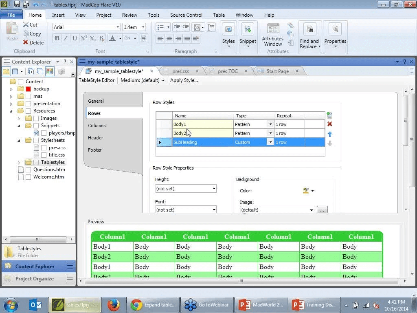Check the Images folder checkbox
Image resolution: width=417 pixels, height=313 pixels.
coord(36,118)
